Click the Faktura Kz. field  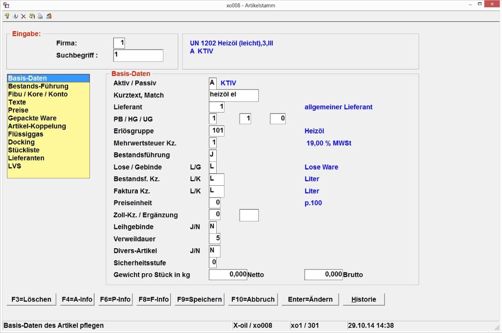(216, 191)
